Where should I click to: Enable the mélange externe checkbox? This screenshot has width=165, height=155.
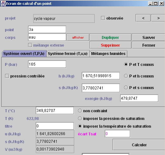(30, 45)
